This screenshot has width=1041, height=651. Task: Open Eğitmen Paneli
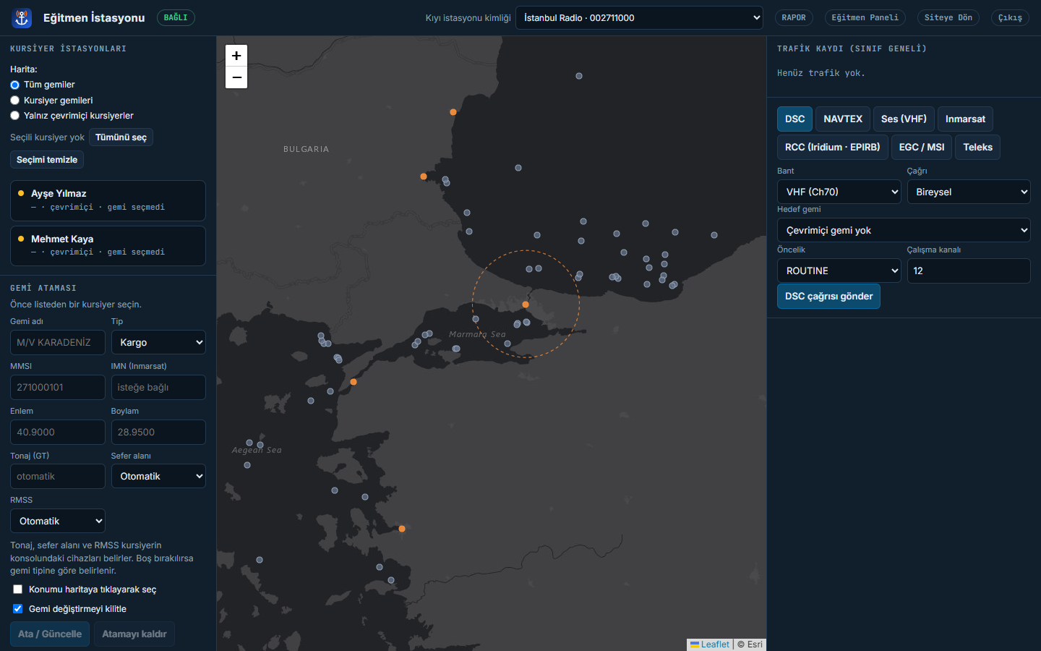[x=865, y=18]
